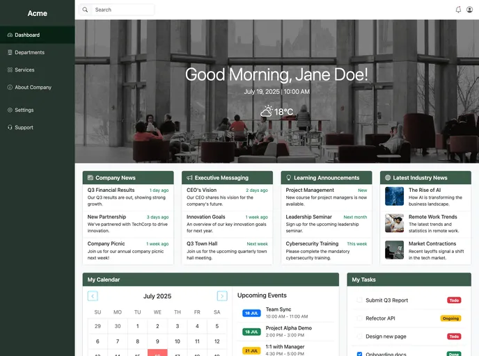
Task: Click the Settings gear icon
Action: point(10,110)
